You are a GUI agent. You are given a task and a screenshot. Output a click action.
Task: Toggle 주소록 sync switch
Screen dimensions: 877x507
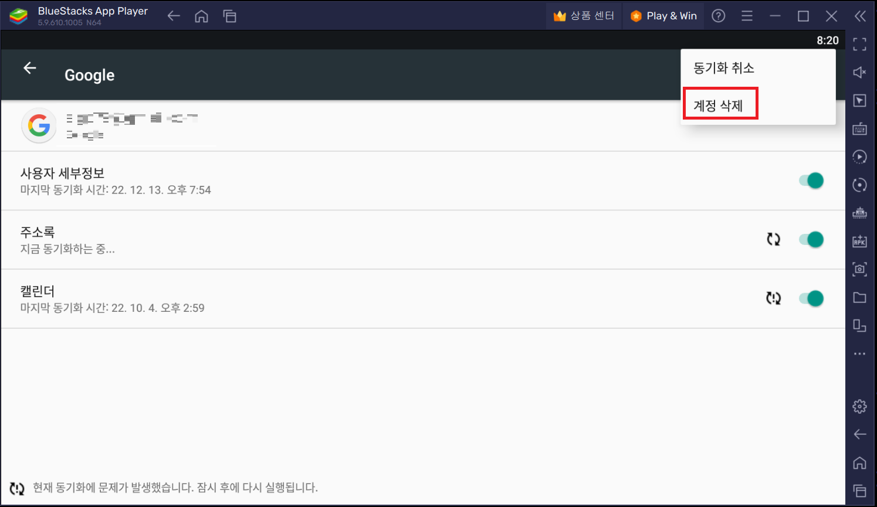(x=811, y=239)
